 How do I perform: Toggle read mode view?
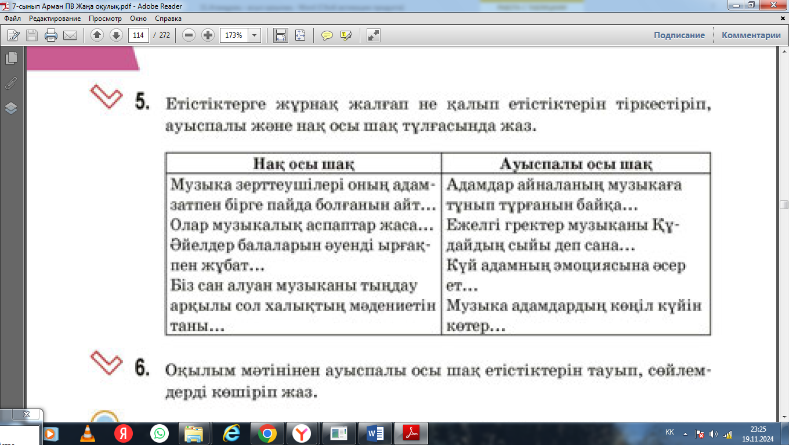(374, 35)
